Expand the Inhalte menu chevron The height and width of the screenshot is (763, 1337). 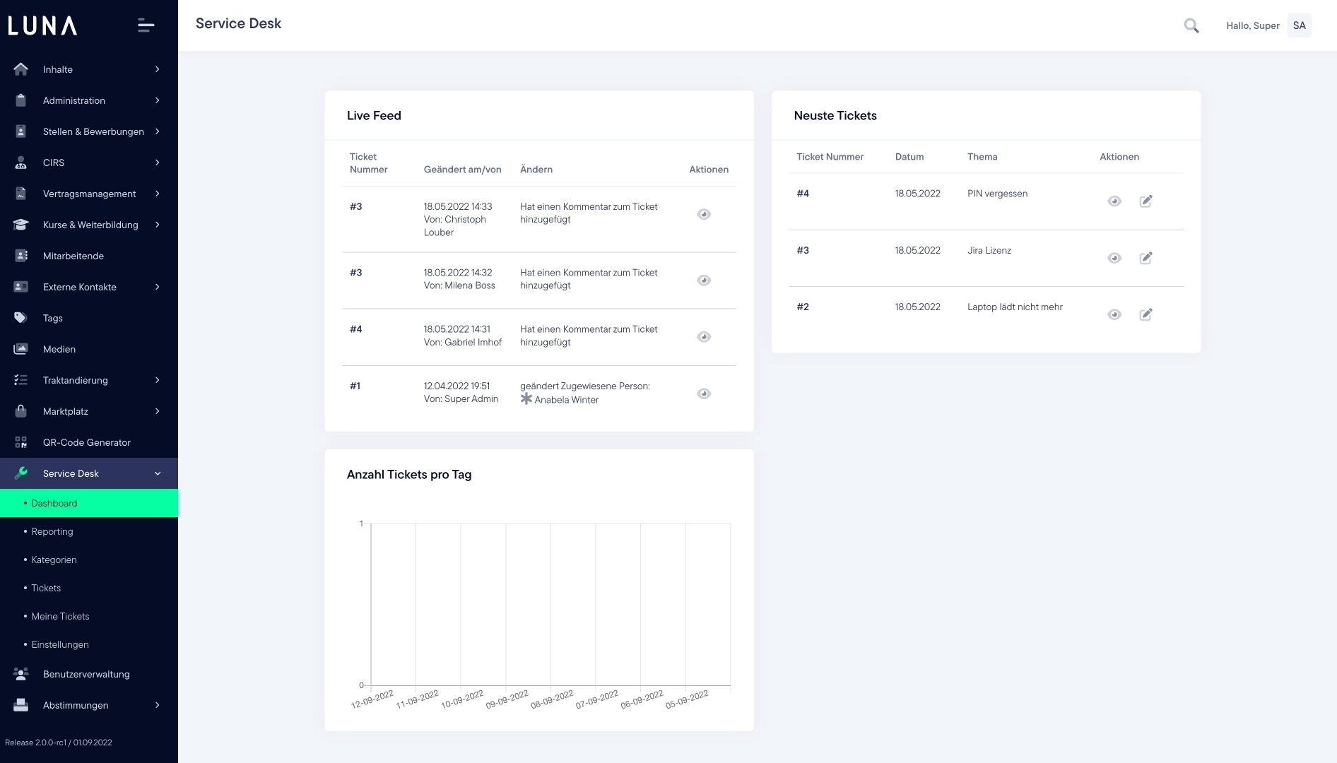(157, 69)
